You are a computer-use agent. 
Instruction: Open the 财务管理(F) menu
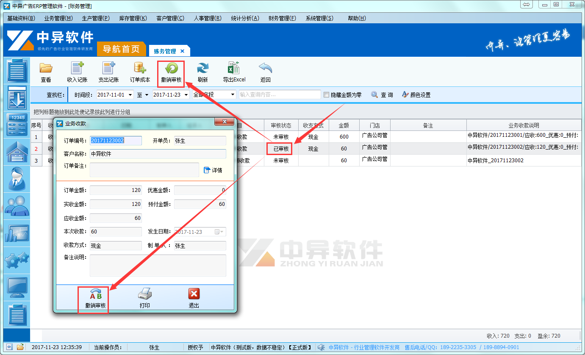click(282, 18)
